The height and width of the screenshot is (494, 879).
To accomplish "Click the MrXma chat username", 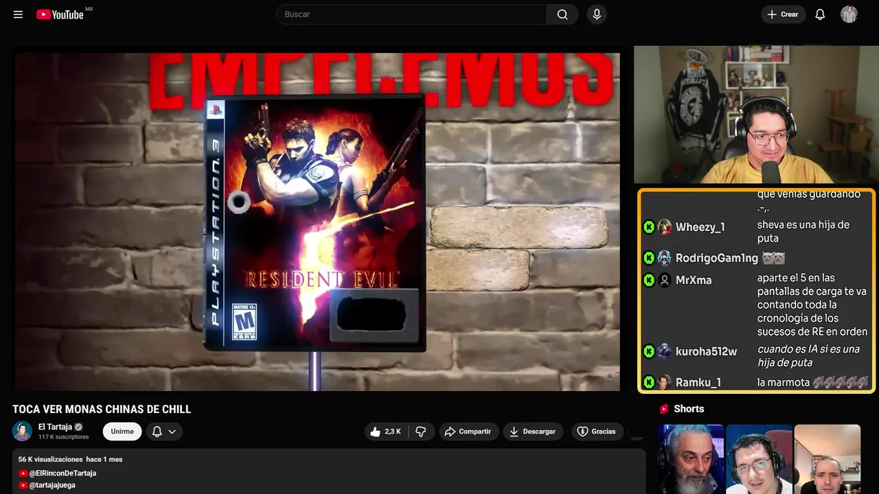I will 694,280.
